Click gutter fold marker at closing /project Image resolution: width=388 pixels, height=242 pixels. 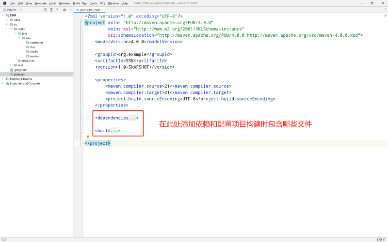coord(83,143)
